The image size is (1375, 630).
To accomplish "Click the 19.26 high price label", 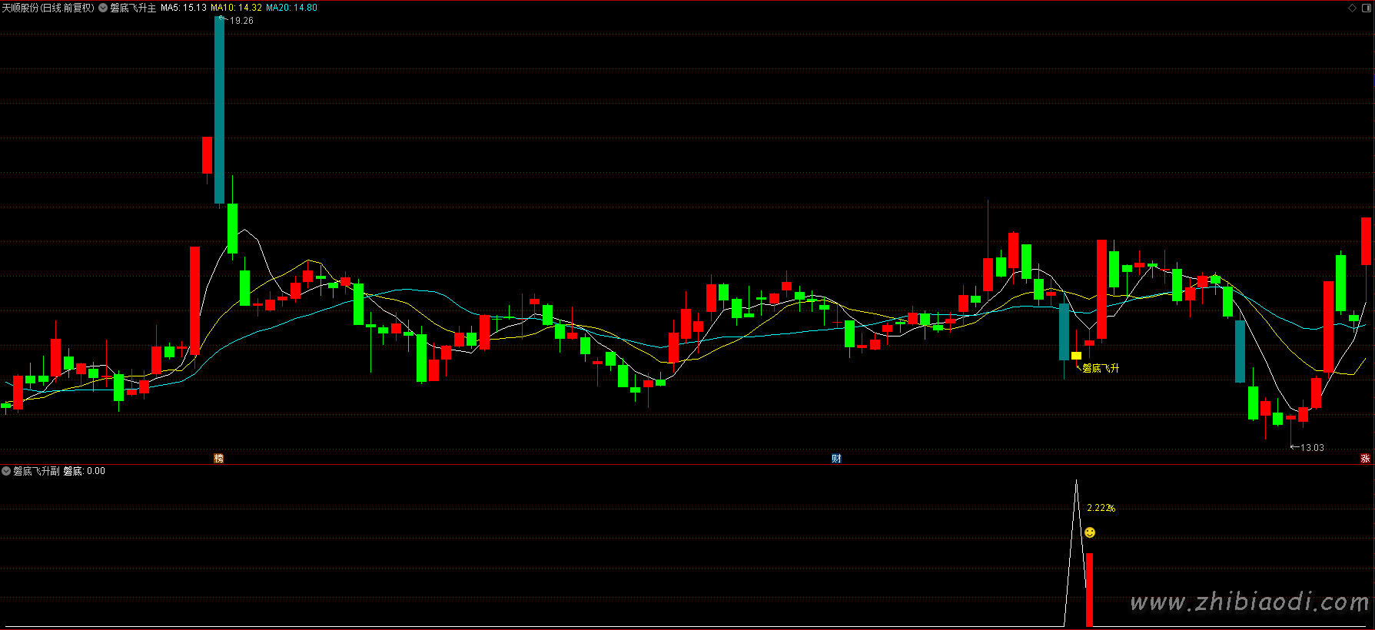I will coord(241,21).
